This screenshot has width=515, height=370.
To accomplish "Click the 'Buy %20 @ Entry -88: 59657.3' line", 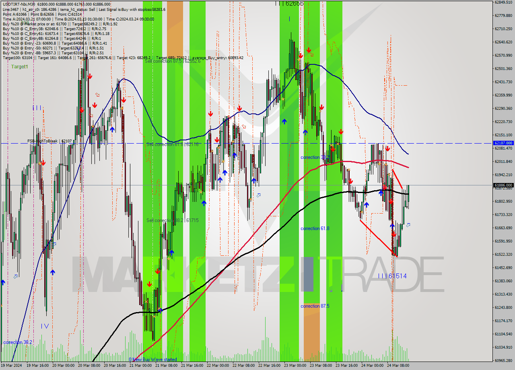I will tap(53, 53).
